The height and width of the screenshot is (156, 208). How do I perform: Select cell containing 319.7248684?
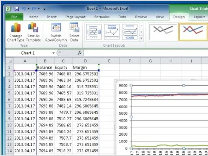(86, 100)
